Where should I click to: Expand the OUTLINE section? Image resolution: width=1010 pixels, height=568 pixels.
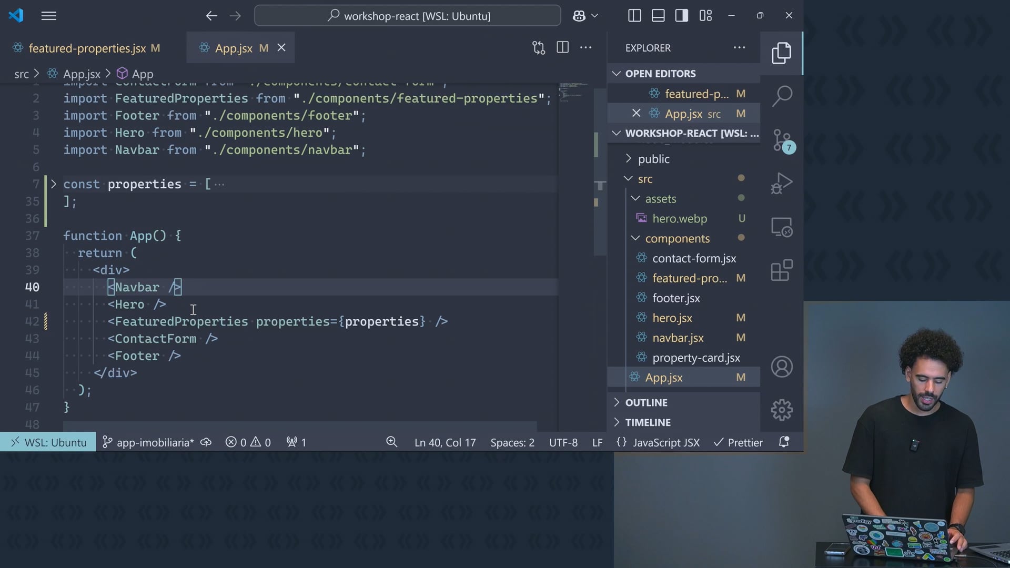(x=646, y=402)
